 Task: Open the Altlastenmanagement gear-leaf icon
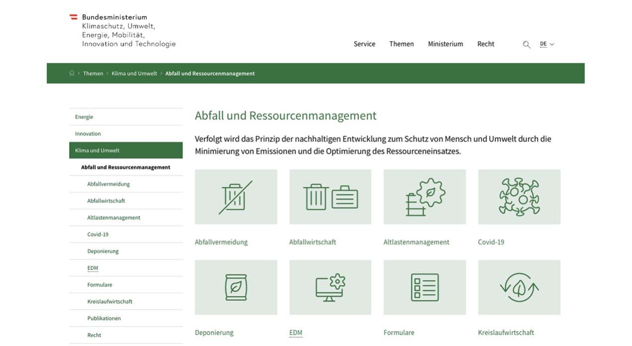click(x=424, y=197)
